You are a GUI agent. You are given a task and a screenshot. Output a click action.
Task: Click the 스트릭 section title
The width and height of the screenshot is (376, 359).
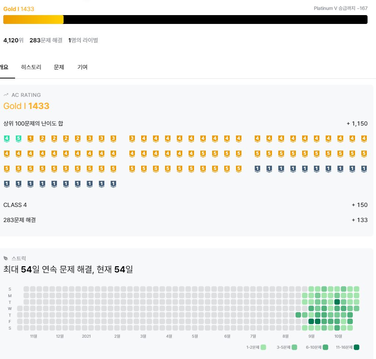tap(19, 258)
